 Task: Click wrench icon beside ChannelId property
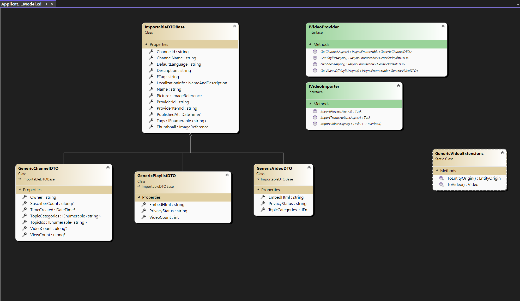coord(151,52)
